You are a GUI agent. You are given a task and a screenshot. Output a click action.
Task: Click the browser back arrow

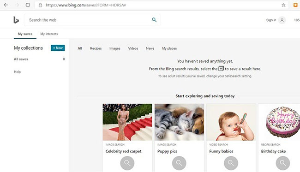click(6, 5)
